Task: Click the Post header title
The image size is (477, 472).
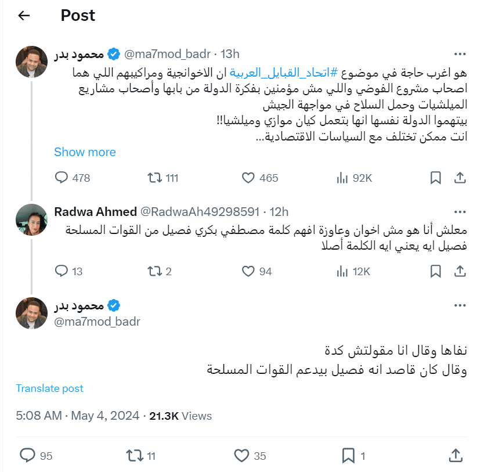Action: (x=78, y=16)
